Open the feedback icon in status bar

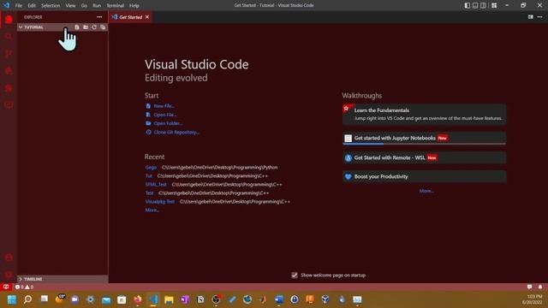click(x=529, y=287)
